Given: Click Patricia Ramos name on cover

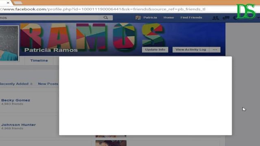Looking at the screenshot, I should pos(51,50).
